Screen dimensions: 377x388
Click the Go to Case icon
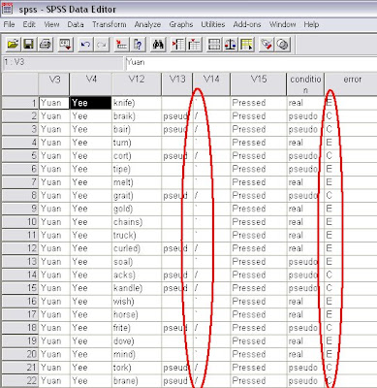(x=121, y=45)
